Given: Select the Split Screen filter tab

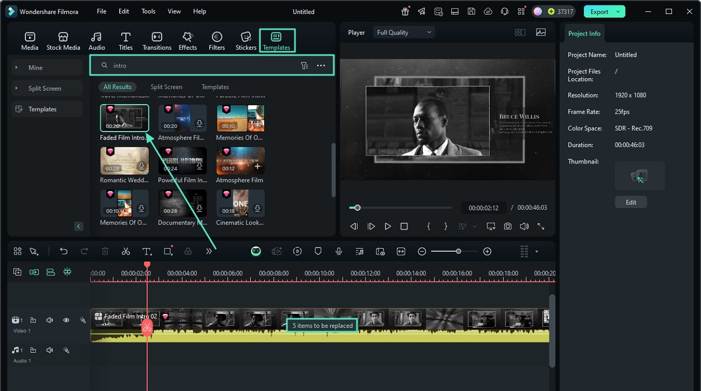Looking at the screenshot, I should click(x=166, y=87).
